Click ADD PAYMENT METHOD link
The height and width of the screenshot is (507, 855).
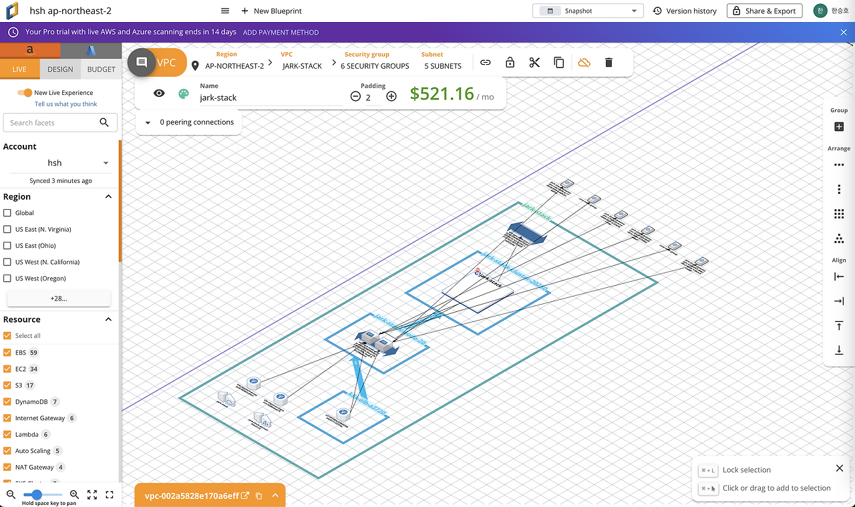(281, 32)
